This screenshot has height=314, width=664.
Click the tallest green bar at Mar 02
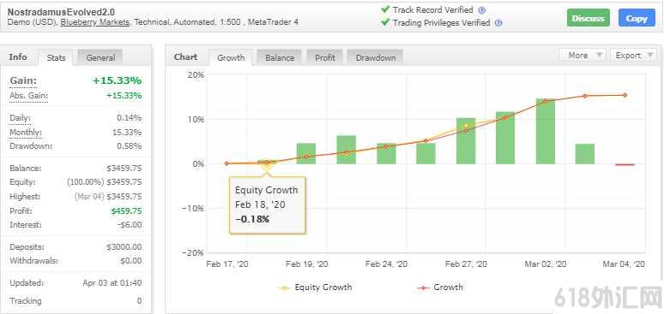point(545,131)
